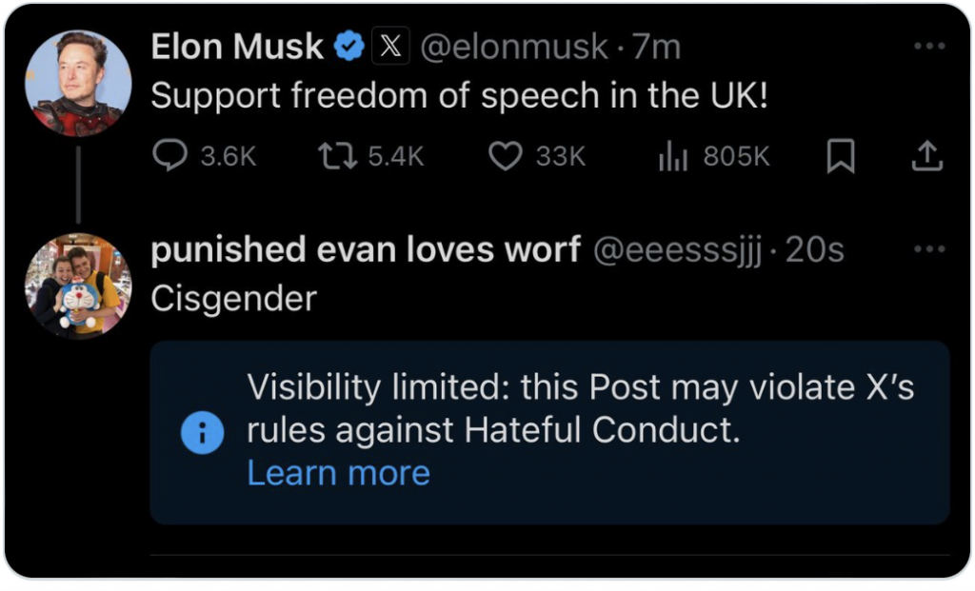Click the X affiliate badge beside Elon's name
The height and width of the screenshot is (591, 975).
[x=390, y=47]
